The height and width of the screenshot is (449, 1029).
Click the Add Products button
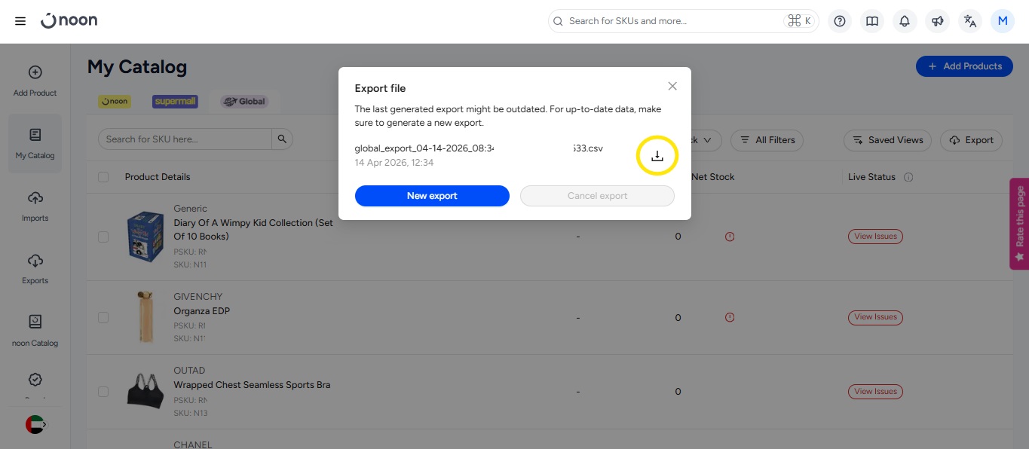pos(964,66)
